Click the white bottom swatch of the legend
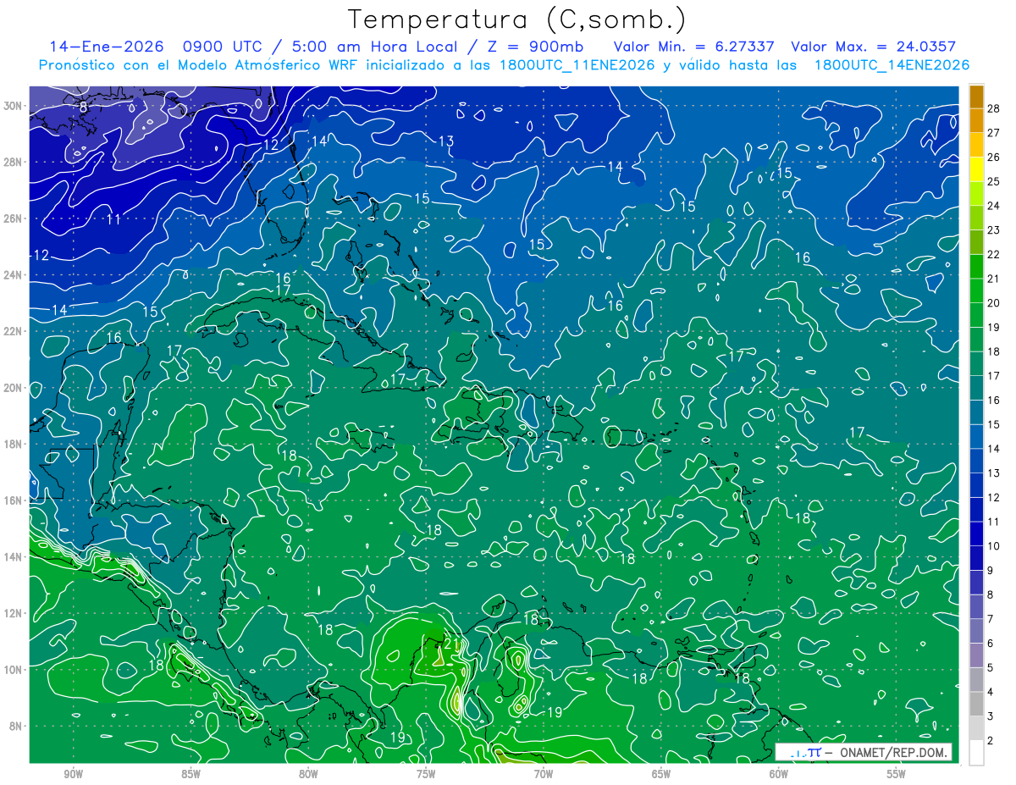The height and width of the screenshot is (785, 1016). pyautogui.click(x=976, y=752)
